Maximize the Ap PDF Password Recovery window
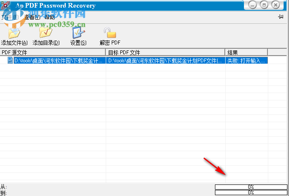This screenshot has height=196, width=290. pyautogui.click(x=264, y=5)
